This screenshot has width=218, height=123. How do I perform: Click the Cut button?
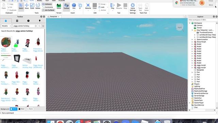[10, 7]
